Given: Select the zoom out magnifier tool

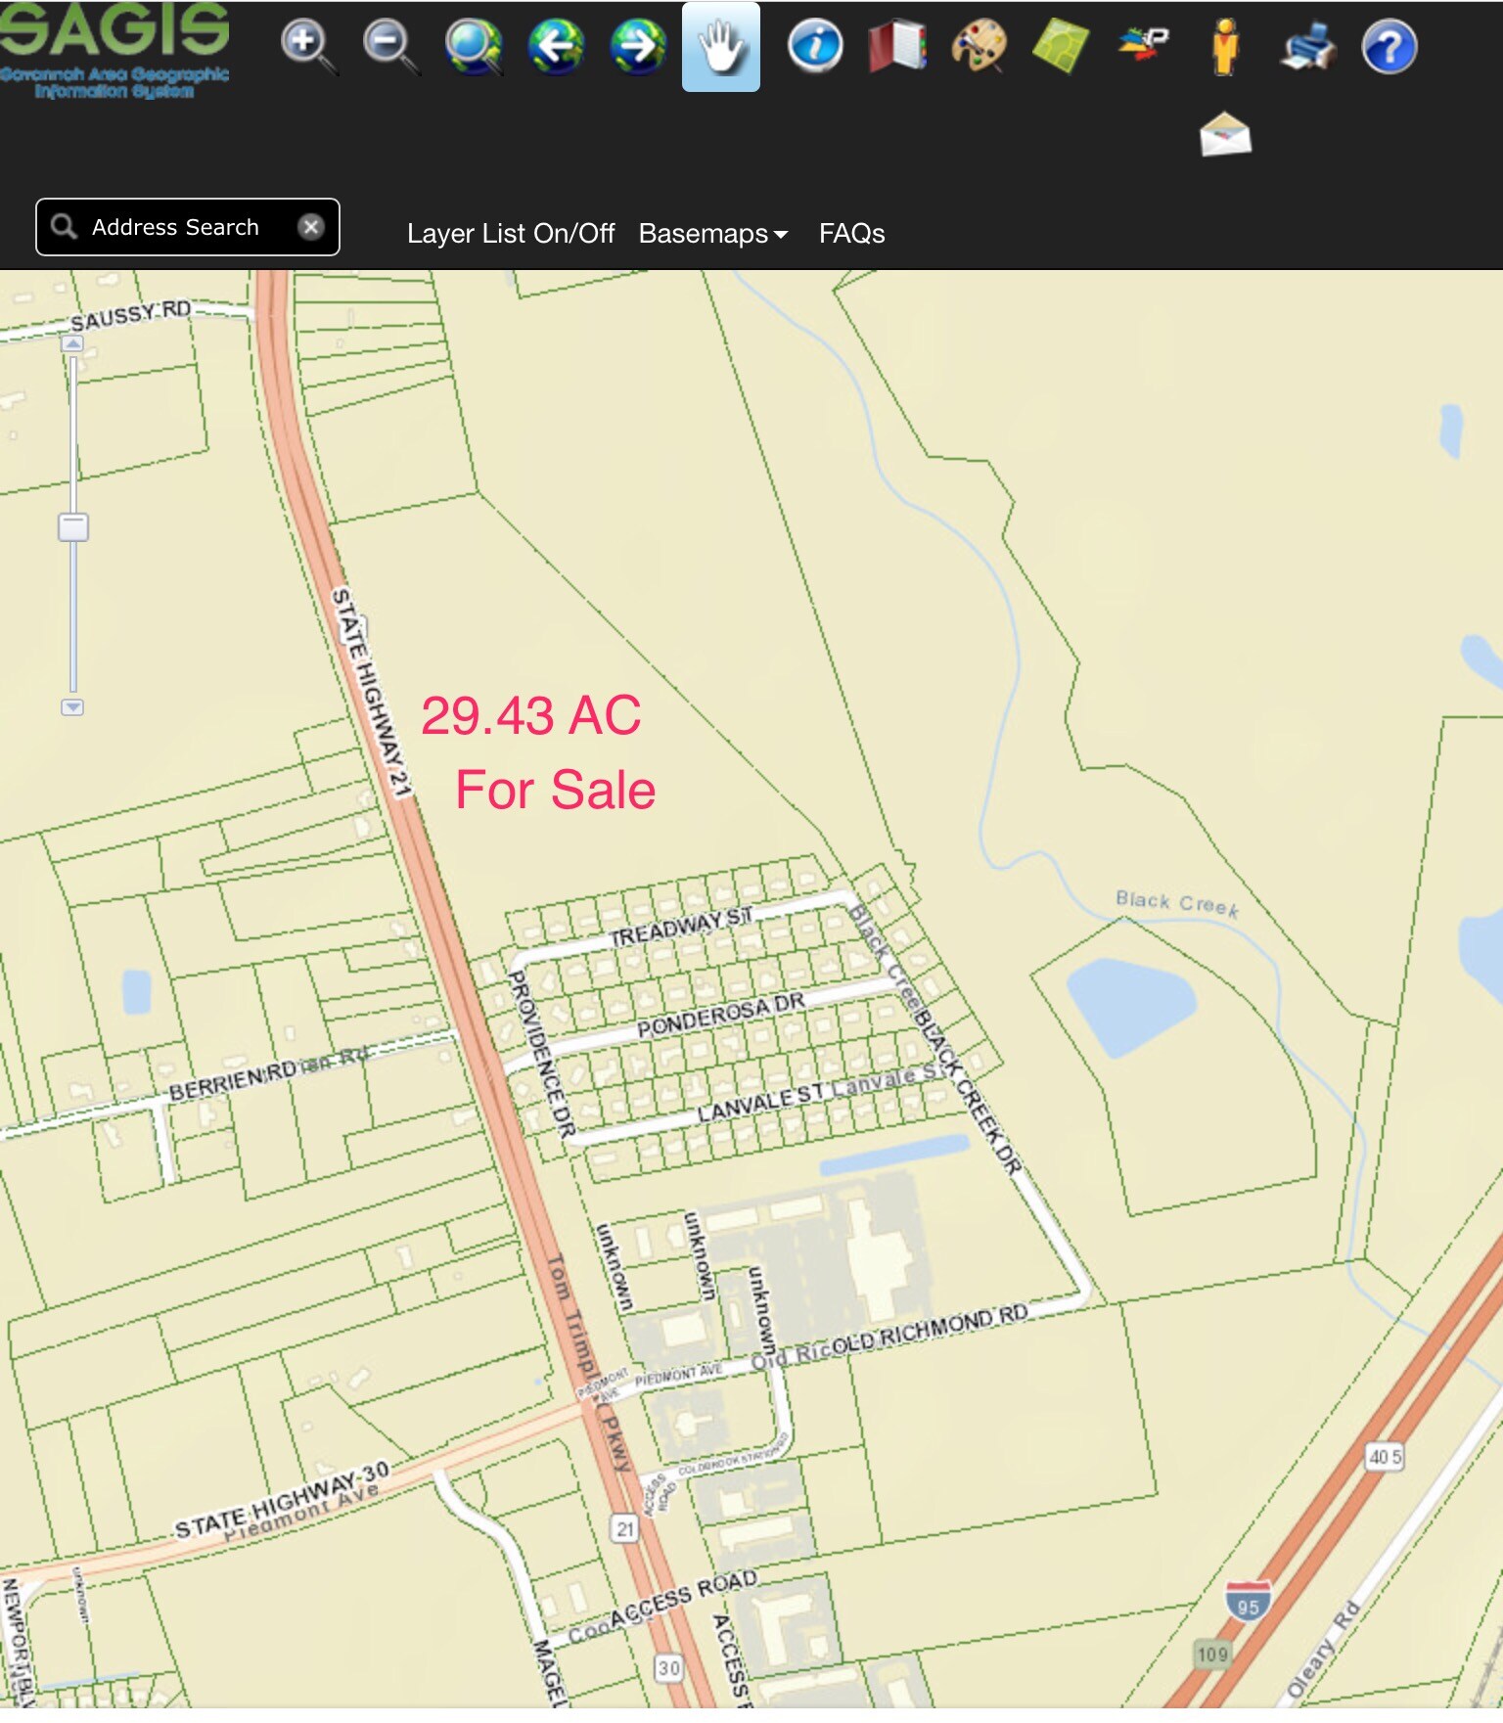Looking at the screenshot, I should coord(389,46).
